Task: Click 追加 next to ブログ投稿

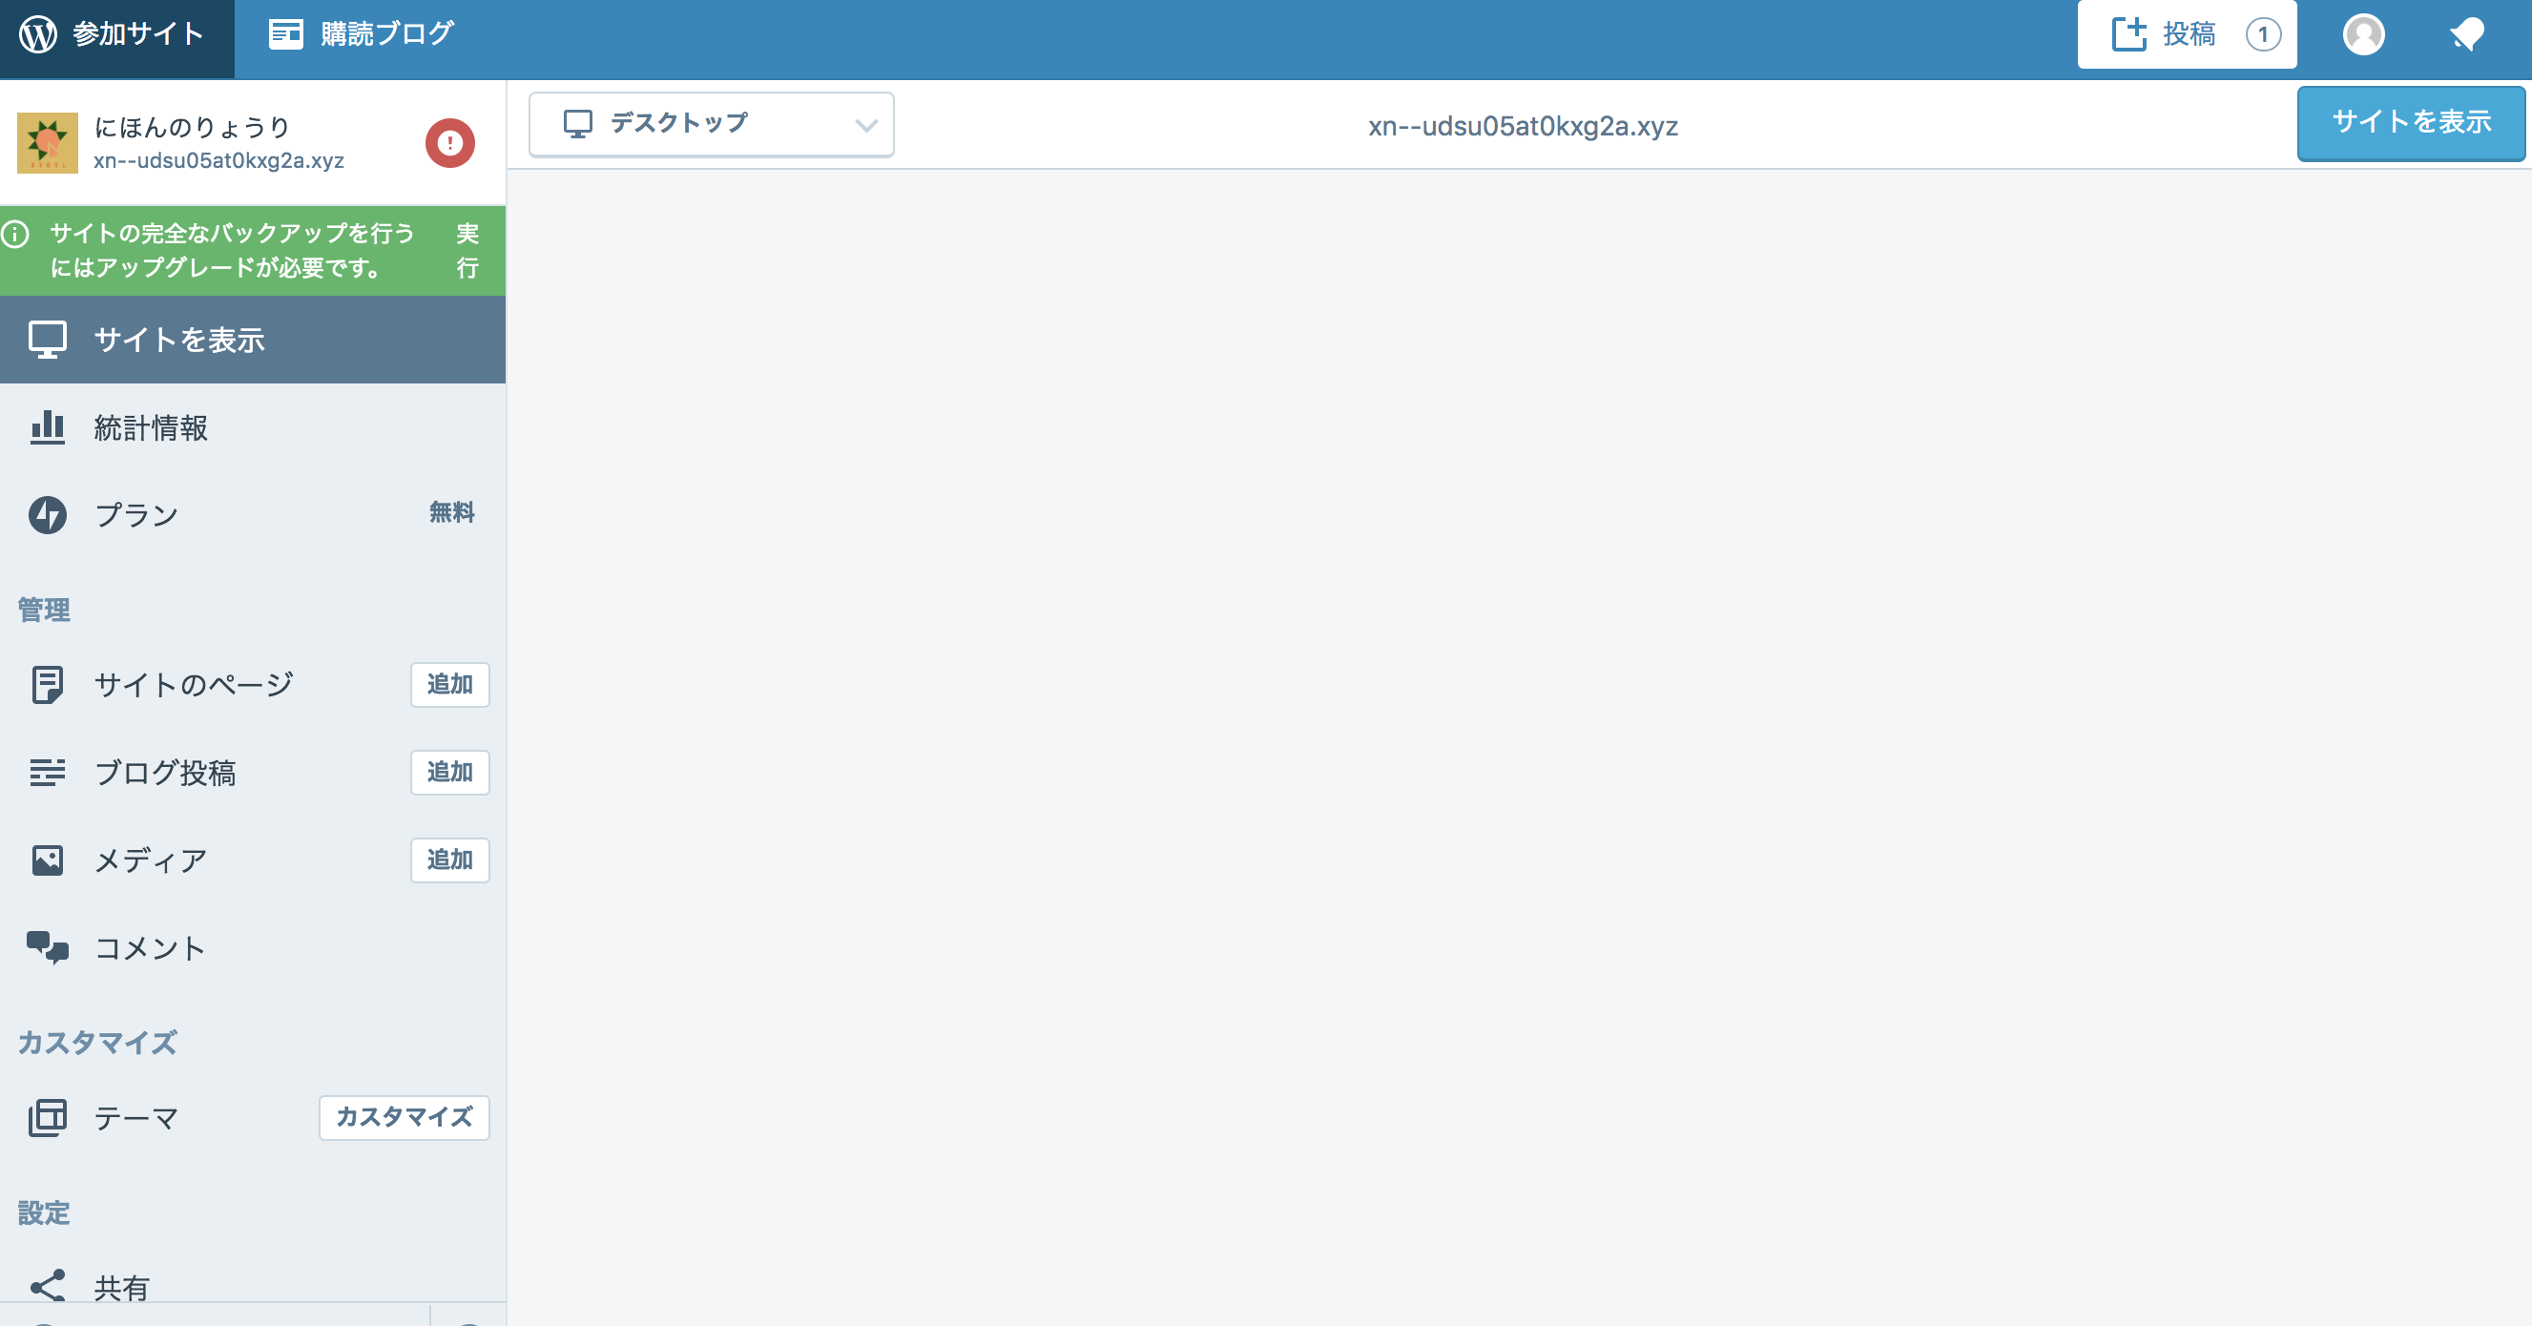Action: pos(449,773)
